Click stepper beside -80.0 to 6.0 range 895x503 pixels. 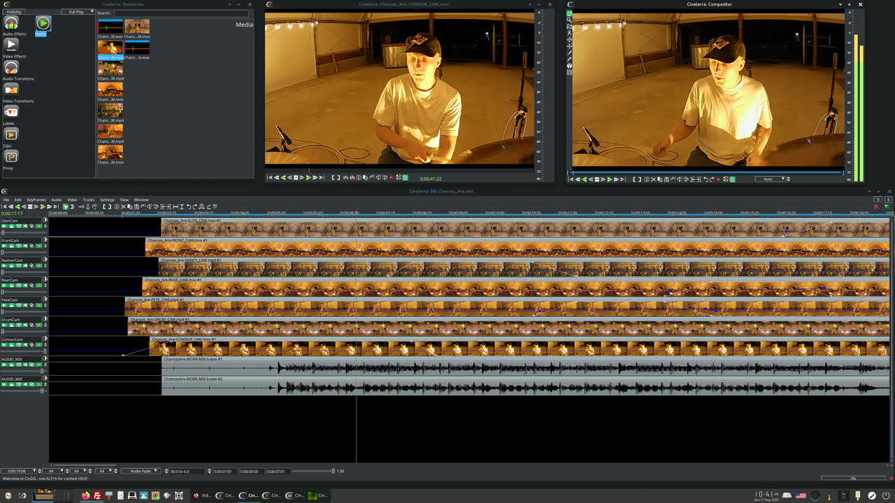(x=209, y=471)
